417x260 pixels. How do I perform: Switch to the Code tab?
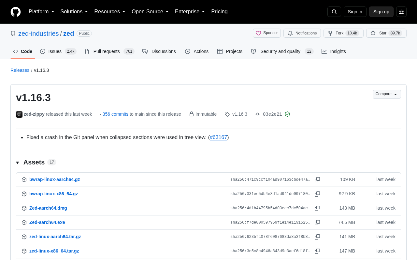point(23,51)
